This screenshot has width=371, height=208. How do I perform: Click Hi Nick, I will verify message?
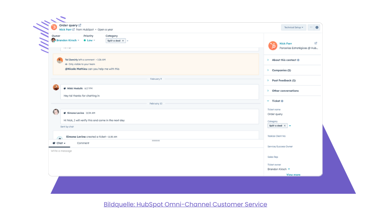coord(94,120)
